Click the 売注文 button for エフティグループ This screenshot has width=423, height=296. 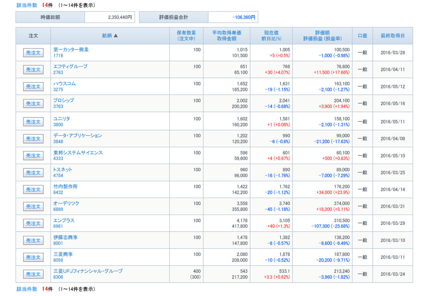[33, 70]
